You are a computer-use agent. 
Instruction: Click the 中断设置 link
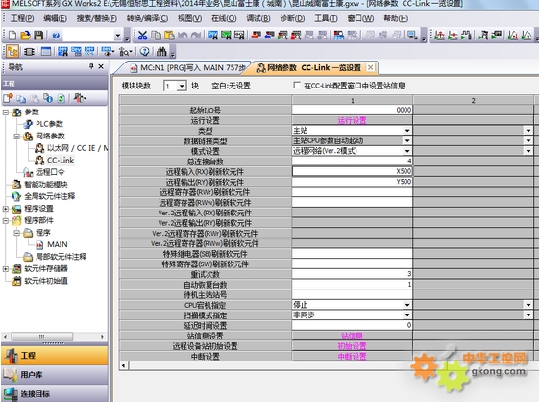click(352, 357)
